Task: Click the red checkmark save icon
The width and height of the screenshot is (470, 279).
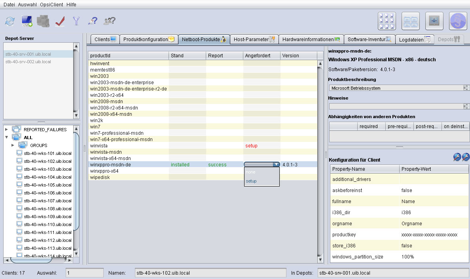Action: point(60,21)
